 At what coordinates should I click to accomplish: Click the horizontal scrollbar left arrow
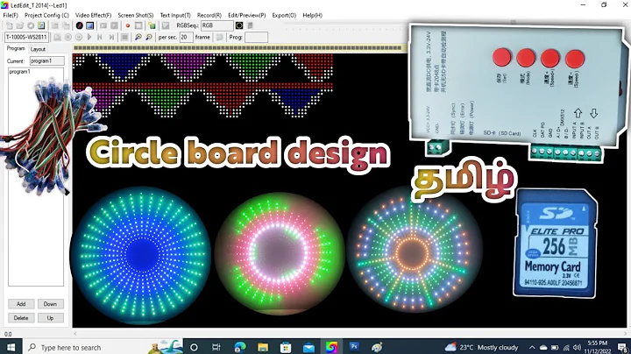click(x=75, y=334)
